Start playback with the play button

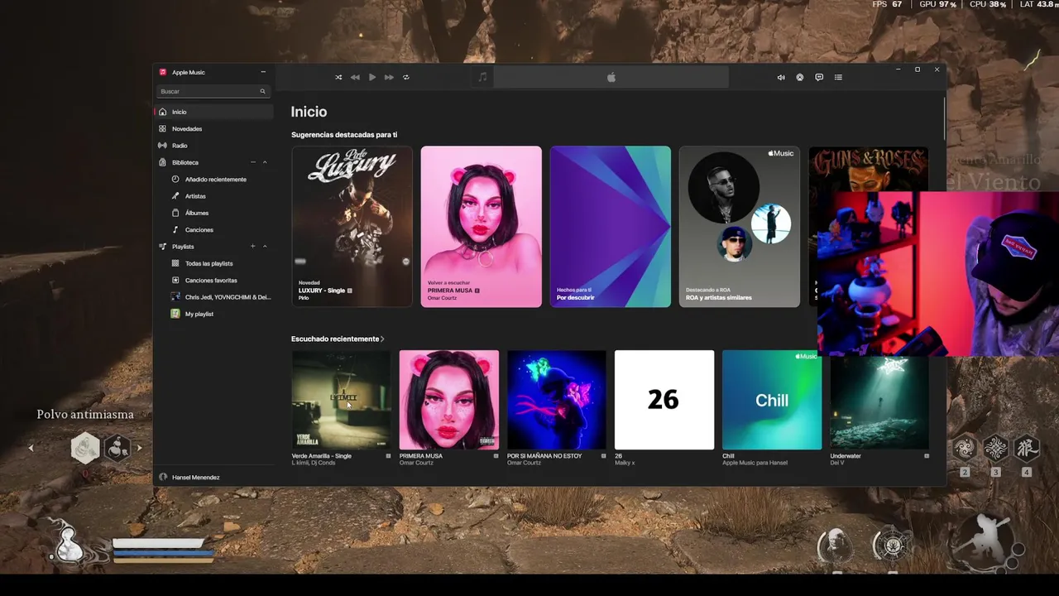point(372,77)
